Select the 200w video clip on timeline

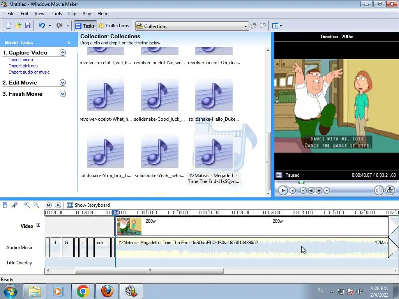(x=252, y=226)
